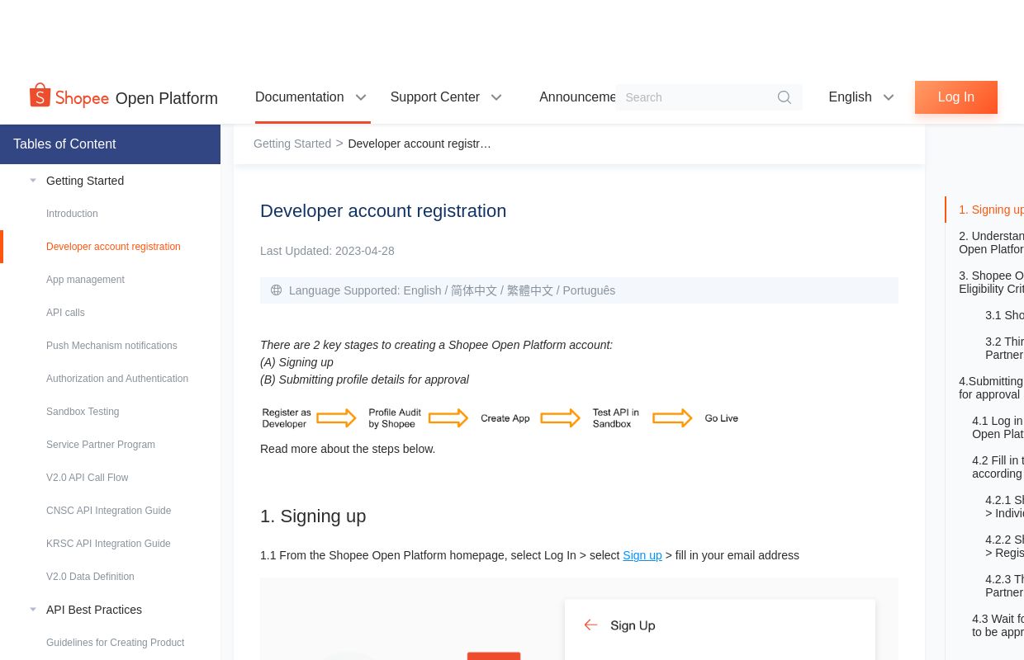
Task: Click the Developer account registration heading
Action: (x=383, y=211)
